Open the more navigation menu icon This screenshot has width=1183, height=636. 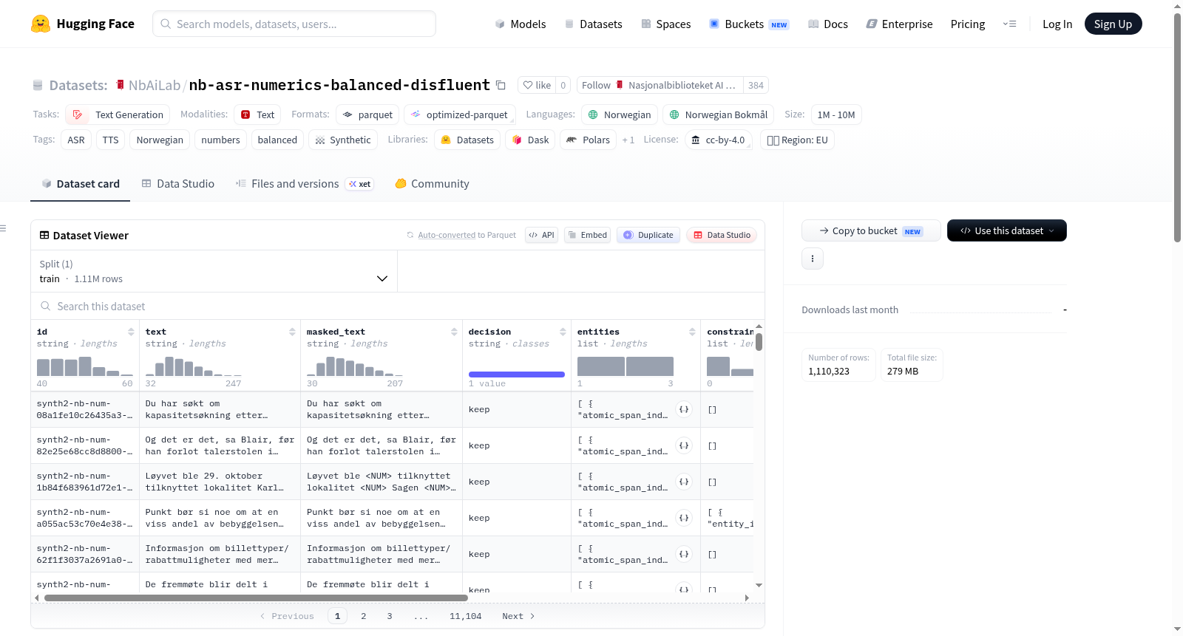click(1009, 24)
